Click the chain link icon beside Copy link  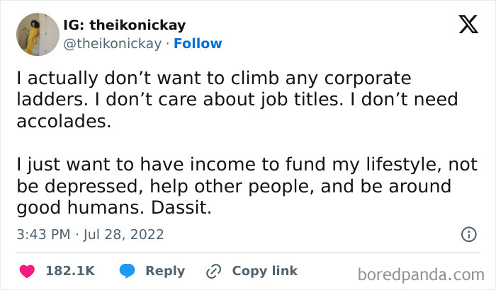tap(213, 272)
